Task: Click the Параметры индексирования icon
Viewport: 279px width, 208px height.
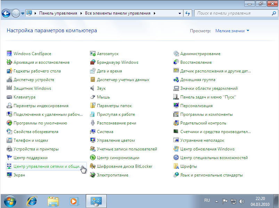Action: pos(9,106)
